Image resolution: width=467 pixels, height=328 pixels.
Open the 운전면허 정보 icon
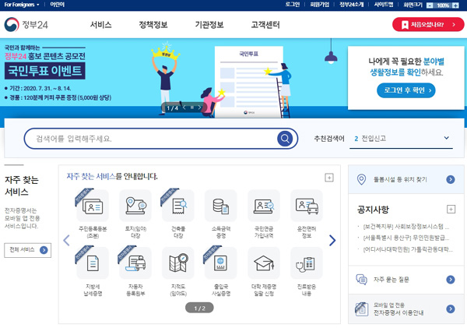click(307, 206)
